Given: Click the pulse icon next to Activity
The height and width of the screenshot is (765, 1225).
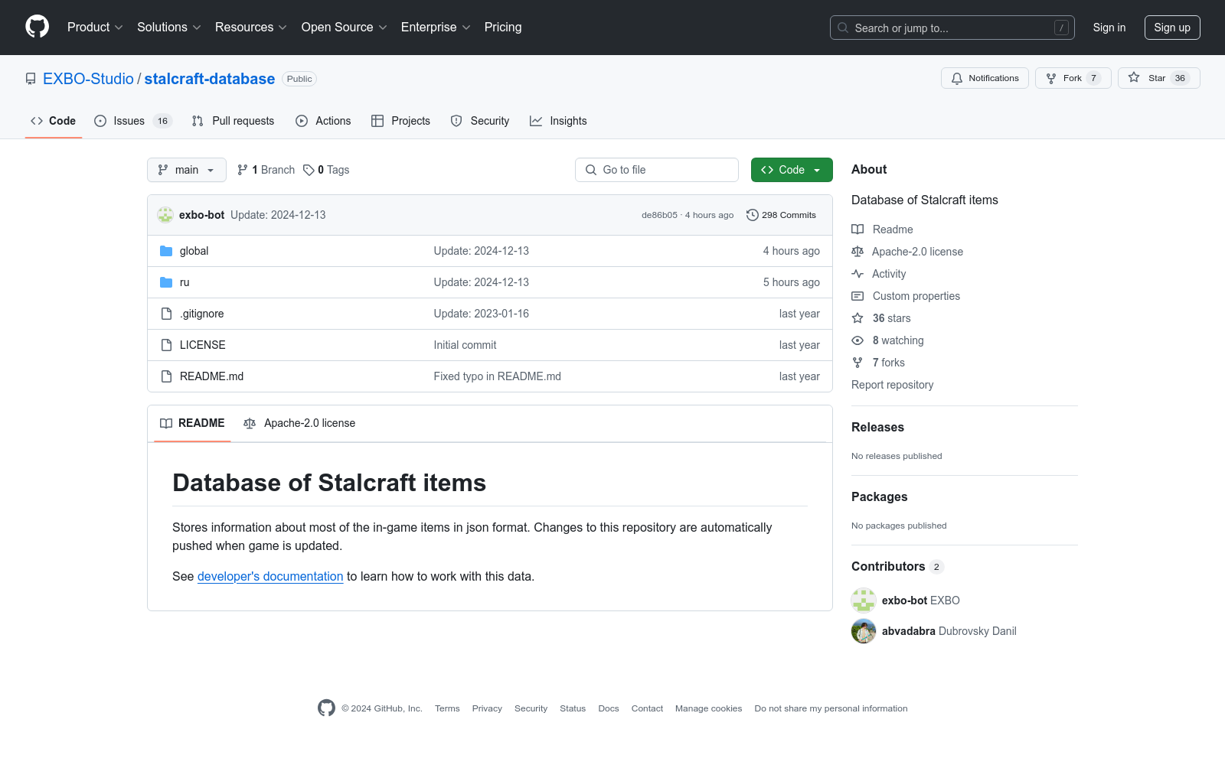Looking at the screenshot, I should click(x=857, y=274).
